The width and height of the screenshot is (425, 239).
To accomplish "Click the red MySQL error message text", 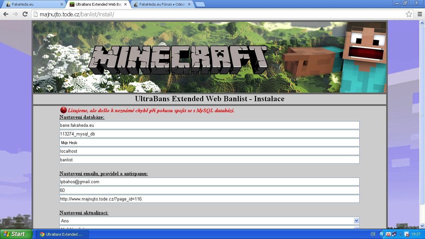I will (151, 111).
